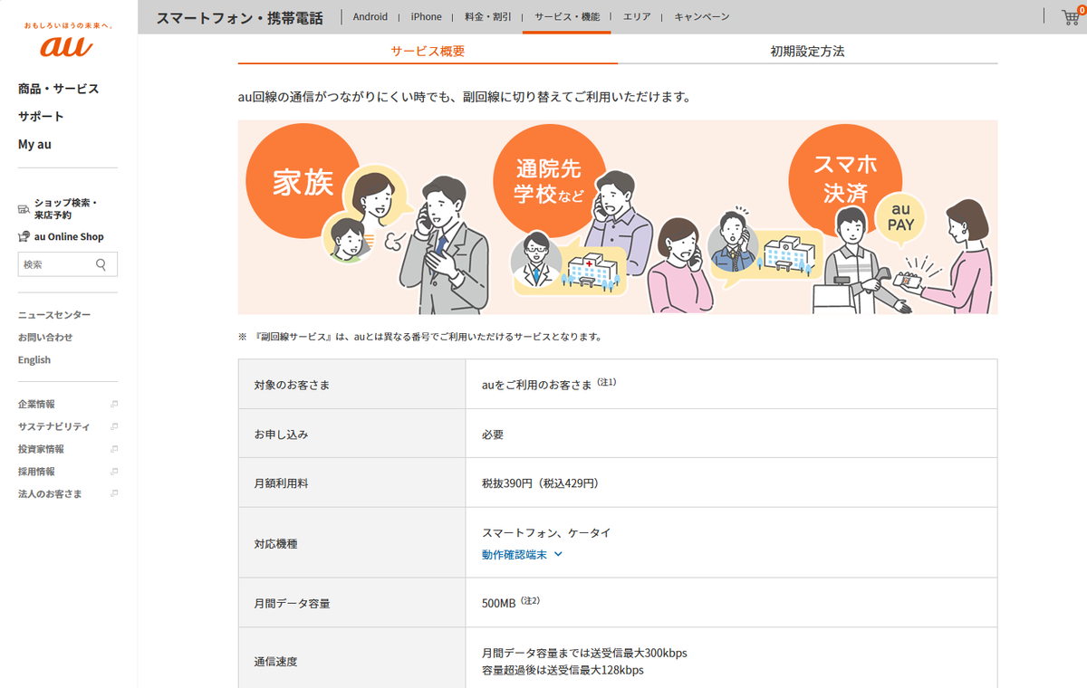Open 法人のお客さま link
The image size is (1087, 688).
click(50, 494)
